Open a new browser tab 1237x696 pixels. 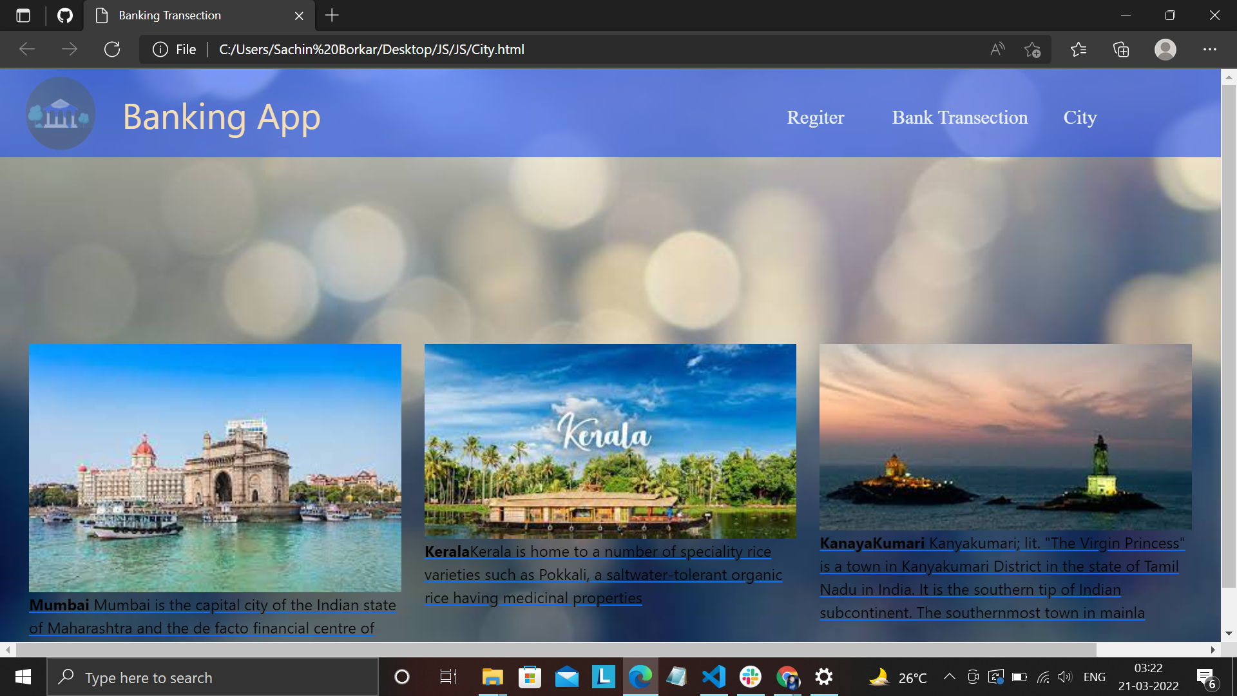point(332,15)
